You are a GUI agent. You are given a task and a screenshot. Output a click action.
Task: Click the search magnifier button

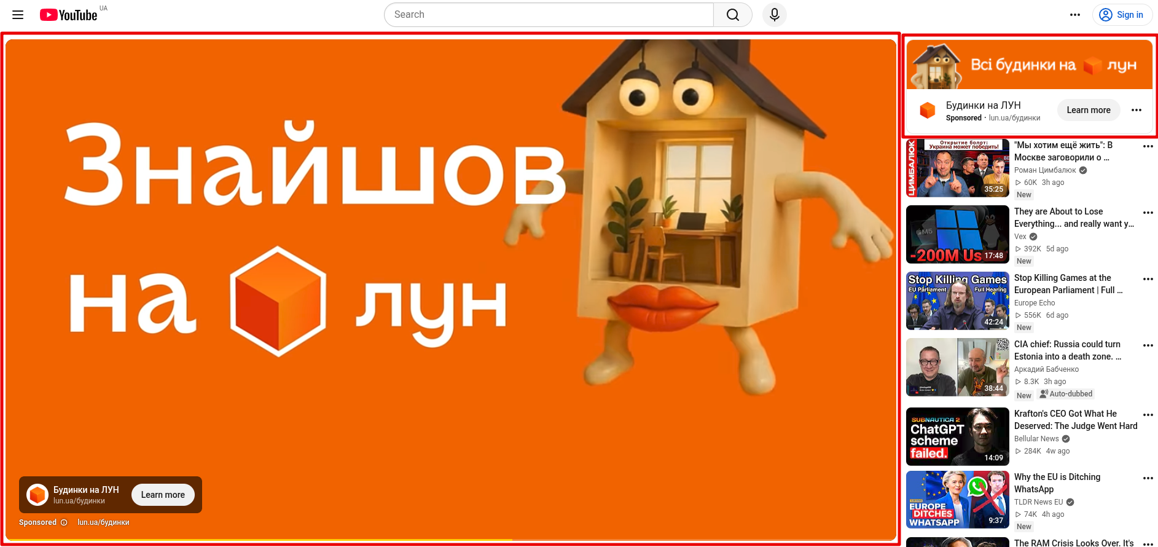(733, 15)
